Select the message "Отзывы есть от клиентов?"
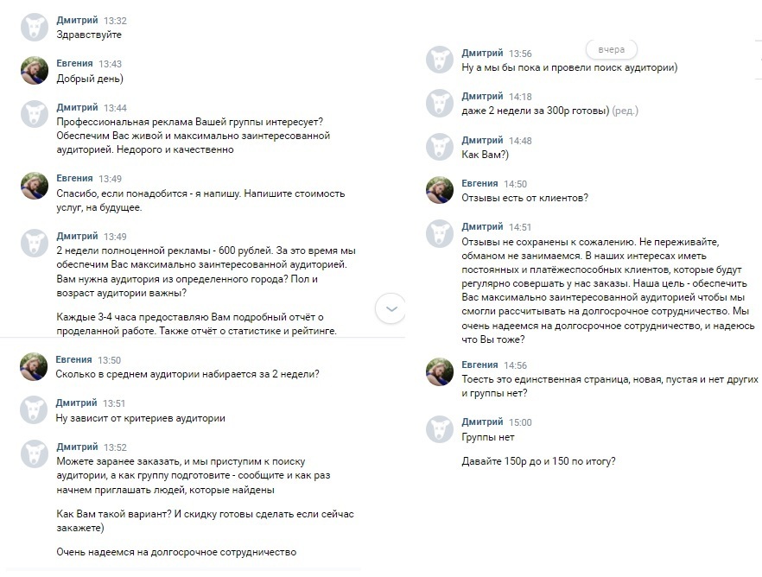Viewport: 762px width, 577px height. pos(525,198)
